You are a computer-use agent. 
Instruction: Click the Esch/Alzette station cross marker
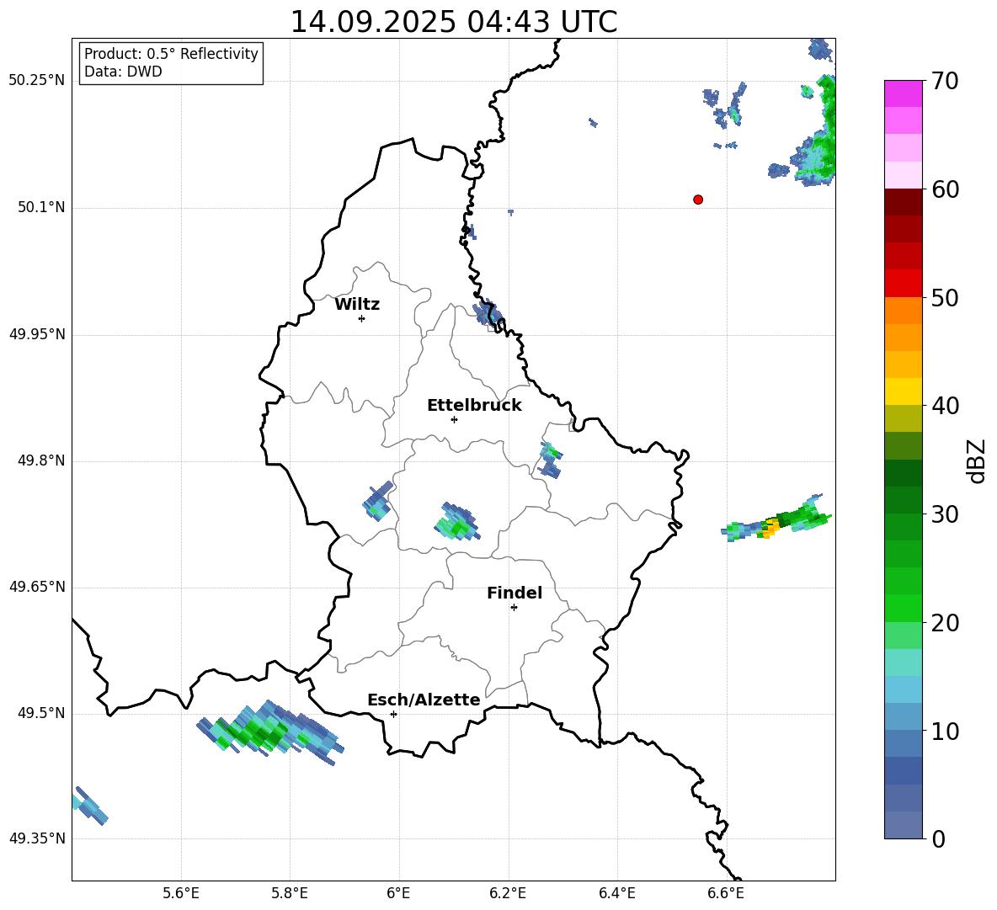pos(393,714)
